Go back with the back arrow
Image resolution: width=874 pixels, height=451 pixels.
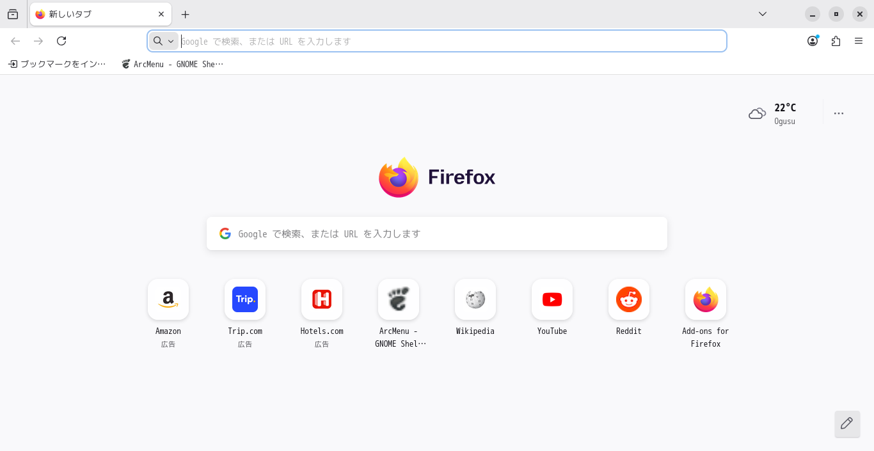tap(15, 41)
